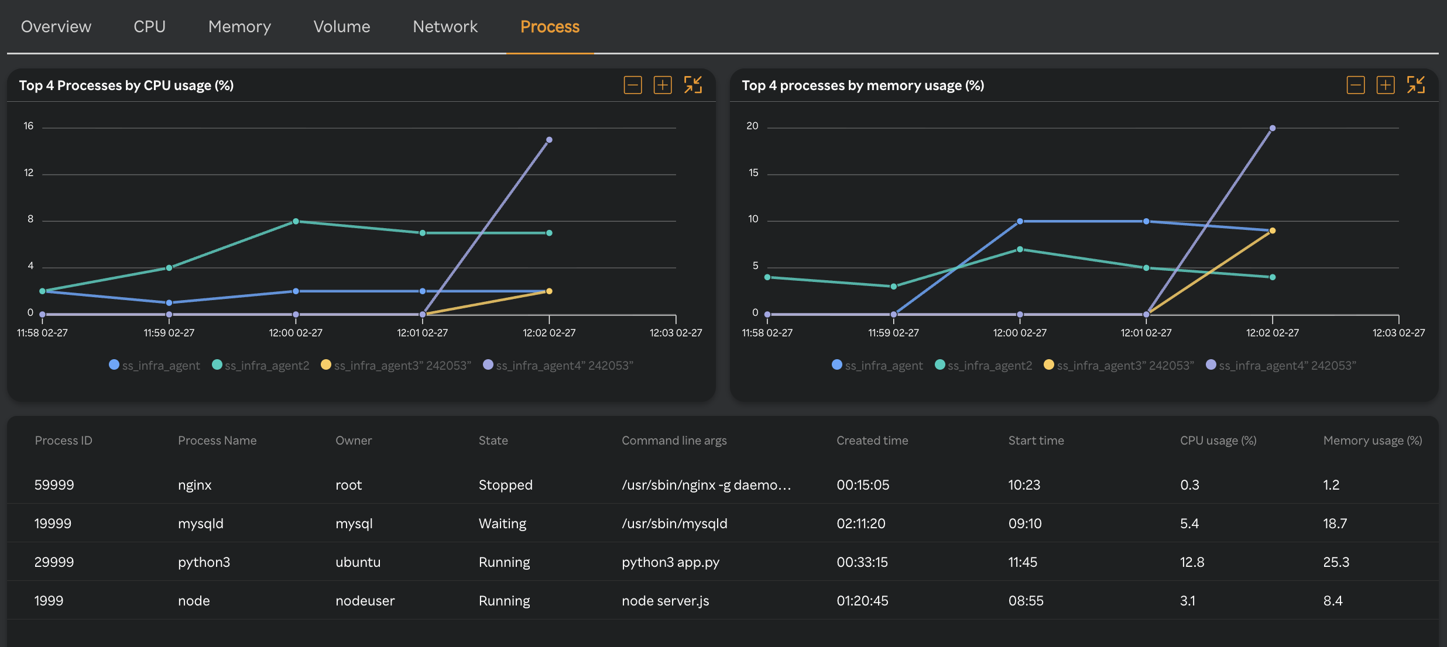1447x647 pixels.
Task: Zoom out the memory usage chart
Action: pos(1356,85)
